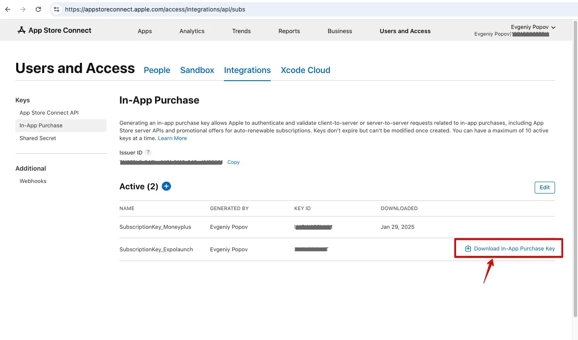Click the KEY ID column header
Screen dimensions: 578x340
click(x=302, y=208)
